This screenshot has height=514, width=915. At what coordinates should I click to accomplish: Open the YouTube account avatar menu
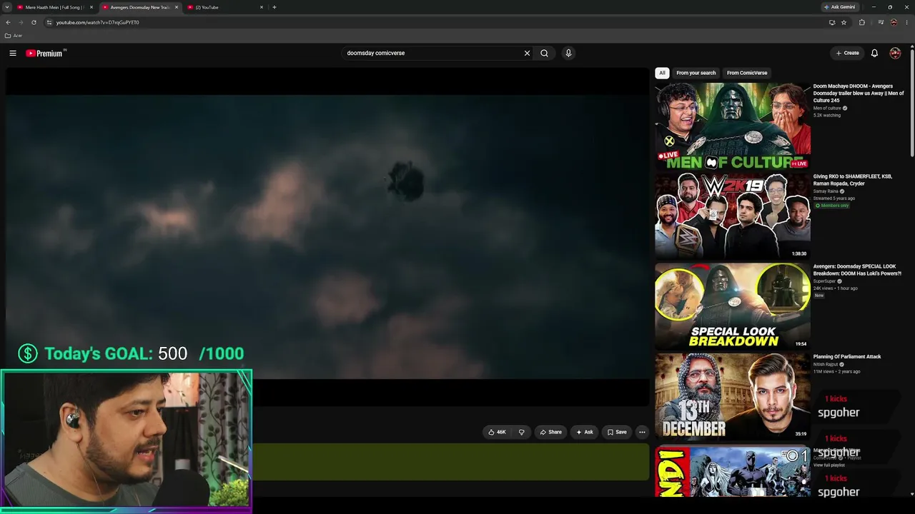pyautogui.click(x=895, y=53)
